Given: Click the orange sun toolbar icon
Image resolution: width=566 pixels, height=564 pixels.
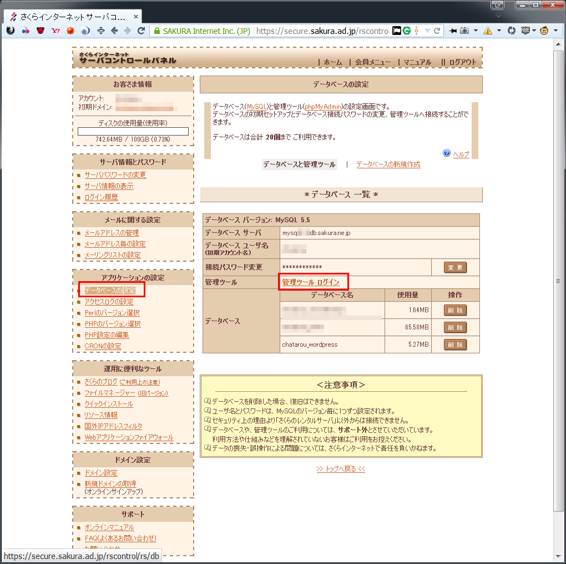Looking at the screenshot, I should [x=70, y=31].
